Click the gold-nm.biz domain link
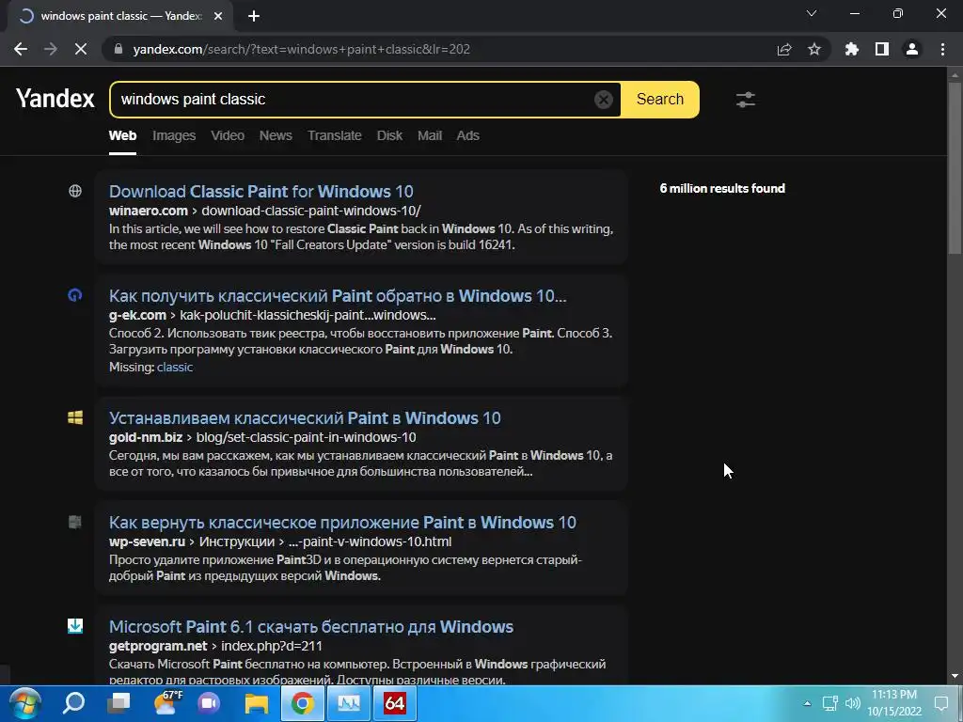Screen dimensions: 963x722 pyautogui.click(x=146, y=437)
